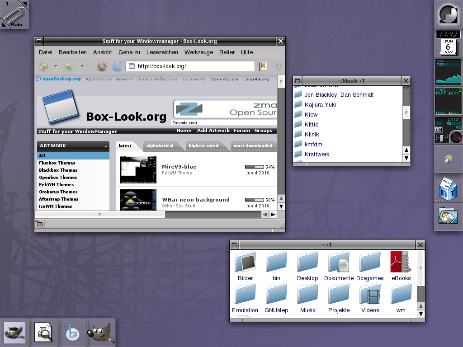Click the WBar neon background 50% rating bar
This screenshot has width=463, height=347.
click(255, 200)
